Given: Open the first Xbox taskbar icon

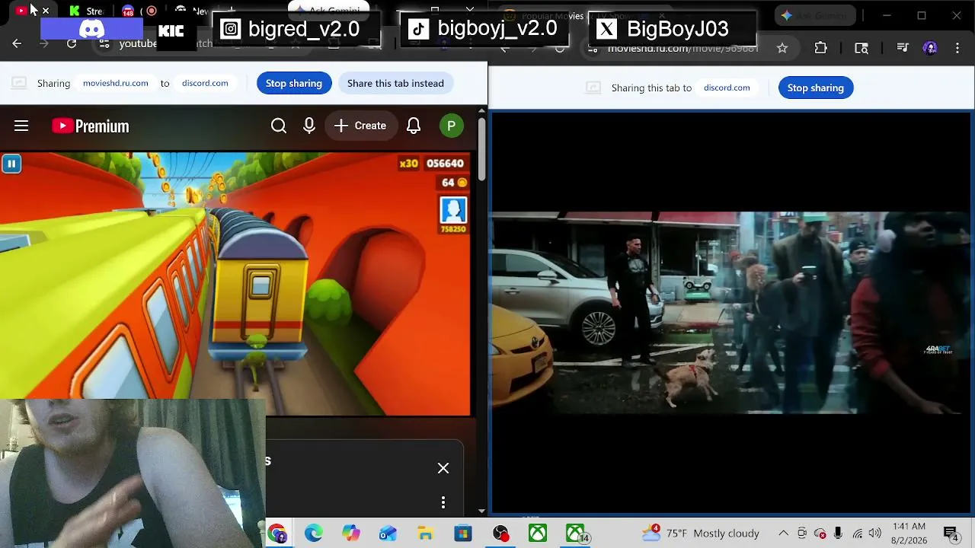Looking at the screenshot, I should (x=538, y=534).
